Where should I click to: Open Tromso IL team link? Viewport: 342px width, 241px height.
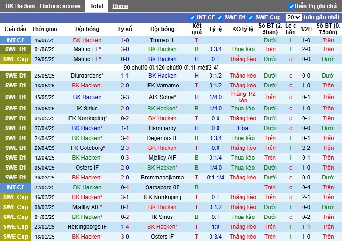162,40
